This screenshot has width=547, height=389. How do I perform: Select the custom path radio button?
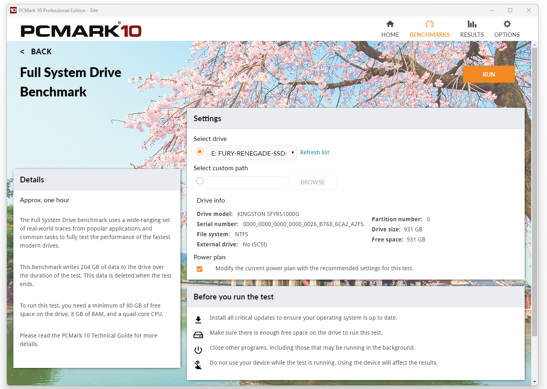pos(200,181)
